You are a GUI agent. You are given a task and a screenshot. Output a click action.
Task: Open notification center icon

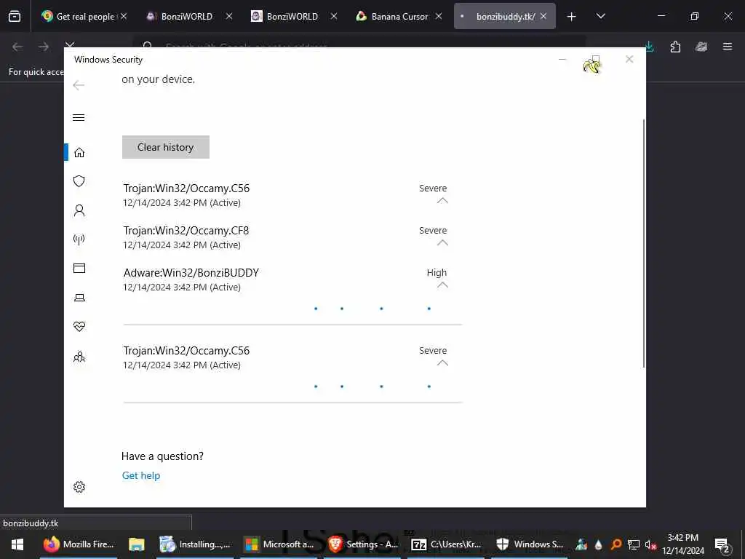[722, 546]
